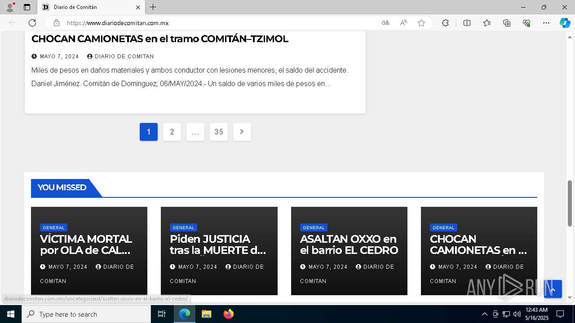Click the page vertical scrollbar thumb
The width and height of the screenshot is (575, 323).
[x=570, y=203]
